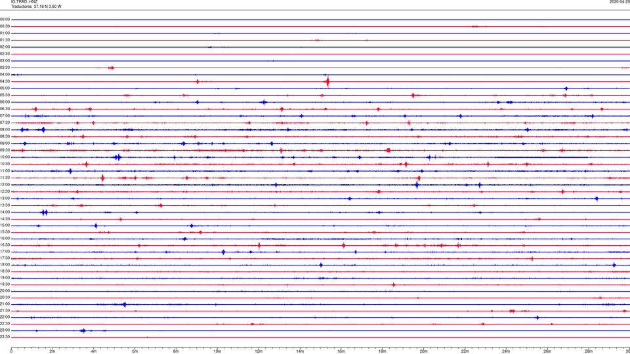This screenshot has height=354, width=630.
Task: Choose the 13:00 trace label
Action: point(5,198)
